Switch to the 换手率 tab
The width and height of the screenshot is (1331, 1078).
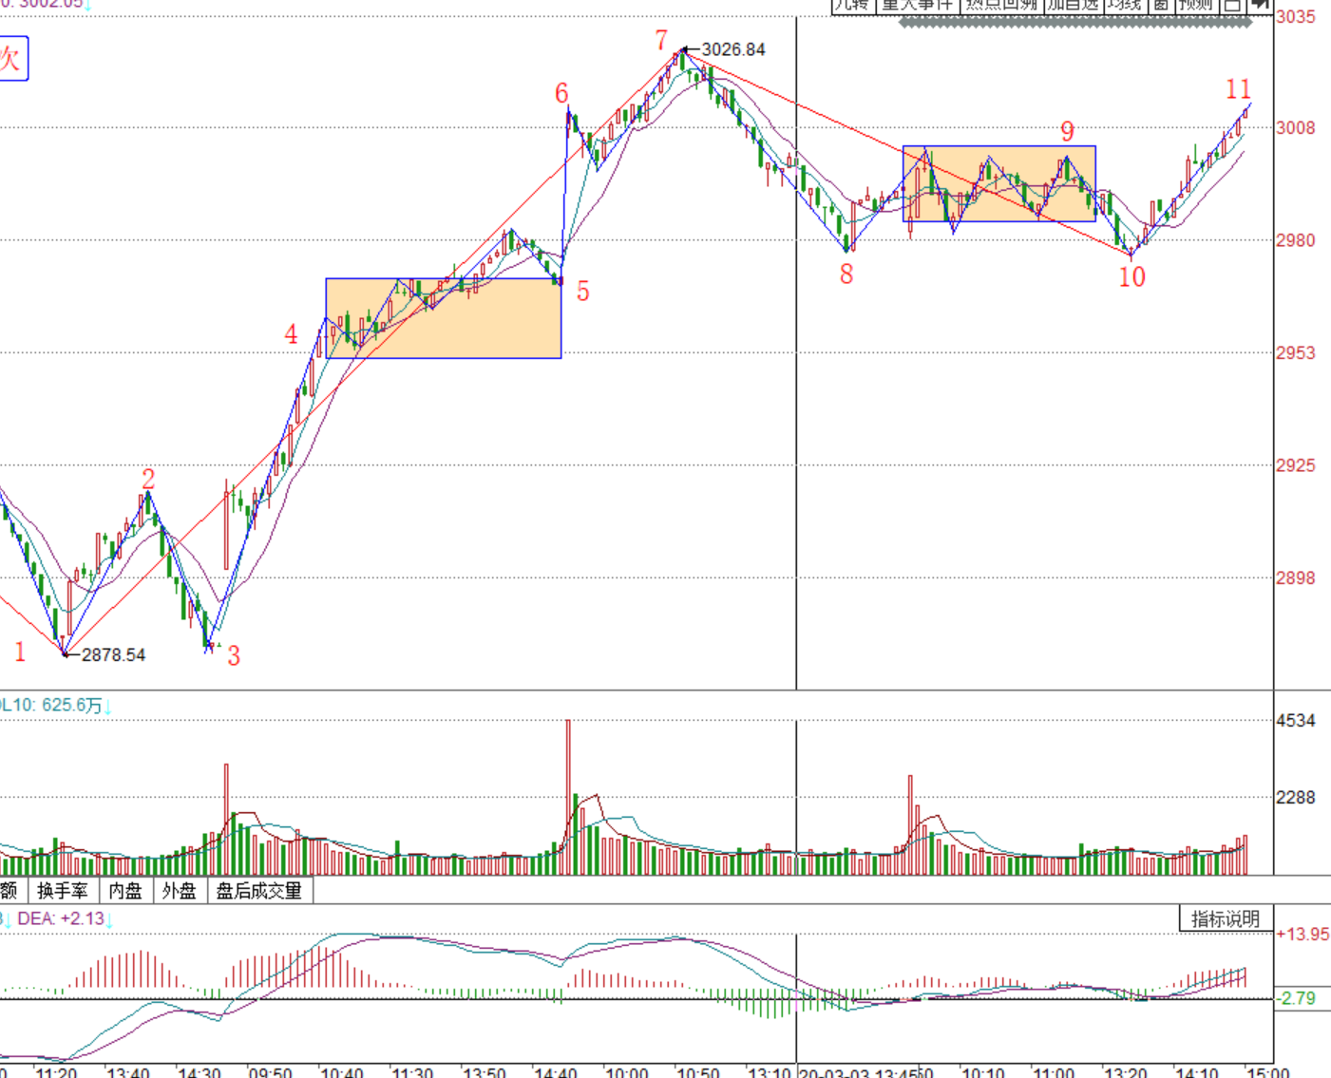[x=62, y=891]
